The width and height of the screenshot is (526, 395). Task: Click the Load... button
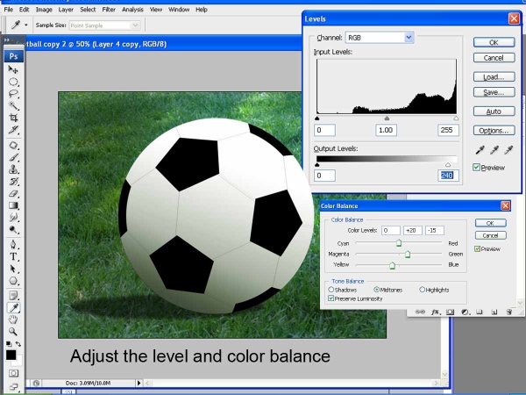(x=494, y=77)
